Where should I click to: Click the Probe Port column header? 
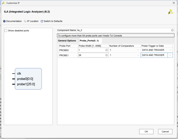65,46
